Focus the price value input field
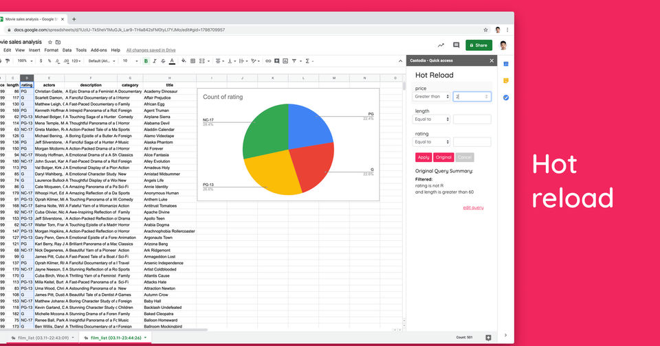Image resolution: width=660 pixels, height=346 pixels. click(x=472, y=96)
